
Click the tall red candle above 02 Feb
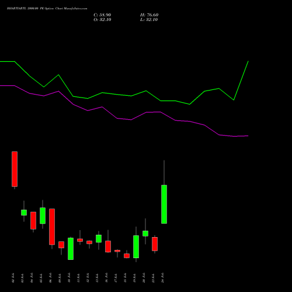(15, 169)
